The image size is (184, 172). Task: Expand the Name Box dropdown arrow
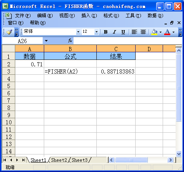click(x=46, y=41)
